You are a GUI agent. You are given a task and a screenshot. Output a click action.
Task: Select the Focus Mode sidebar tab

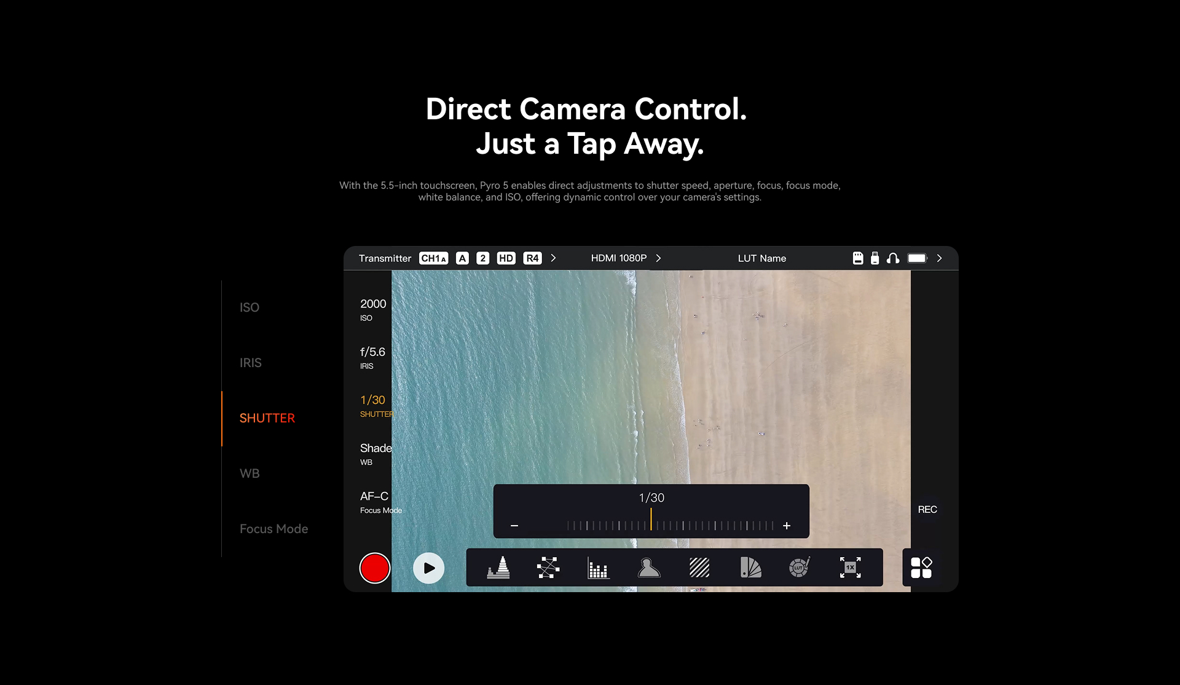pyautogui.click(x=273, y=529)
